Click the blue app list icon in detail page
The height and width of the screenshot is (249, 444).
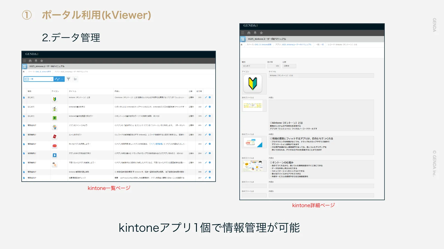[x=243, y=39]
